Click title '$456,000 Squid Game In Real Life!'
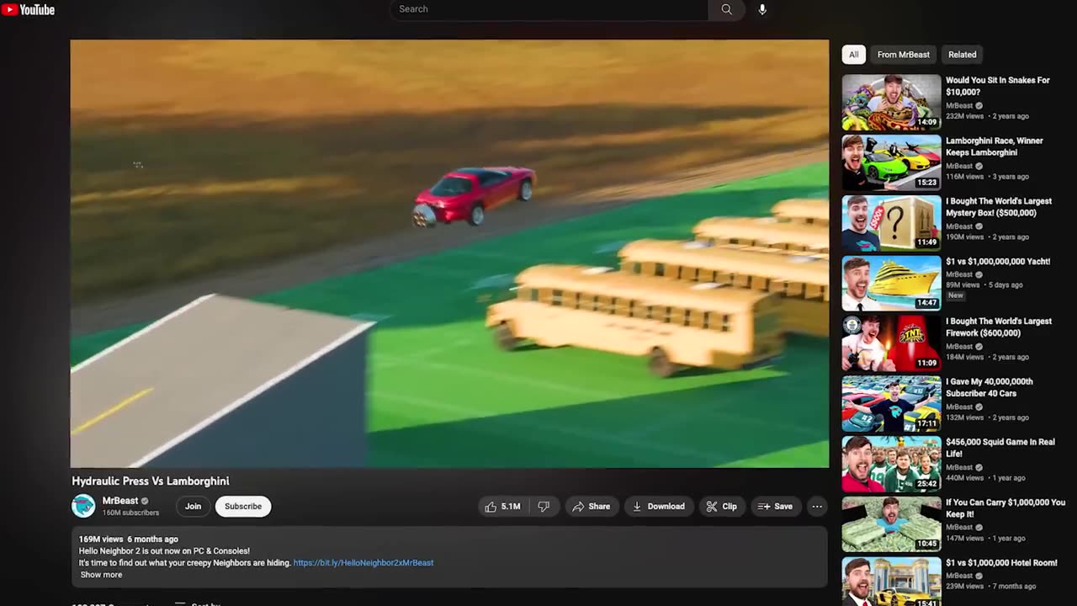The width and height of the screenshot is (1077, 606). [x=1000, y=448]
